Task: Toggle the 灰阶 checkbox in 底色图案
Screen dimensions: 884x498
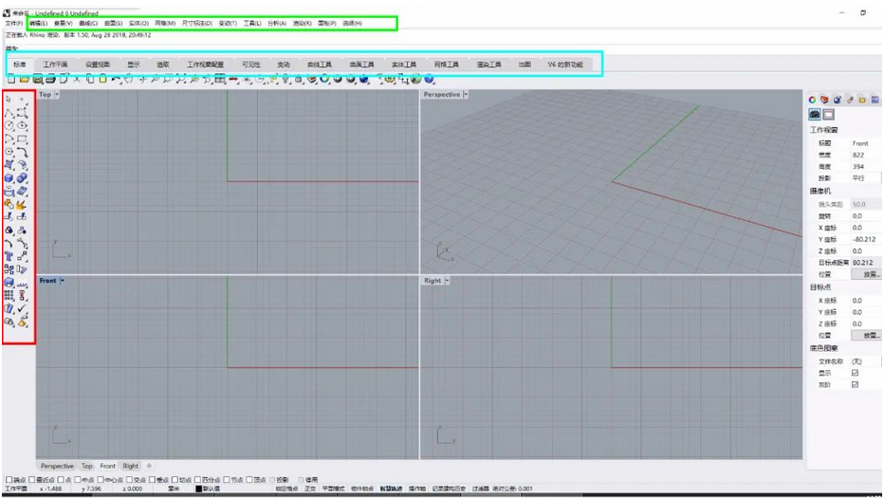Action: tap(855, 384)
